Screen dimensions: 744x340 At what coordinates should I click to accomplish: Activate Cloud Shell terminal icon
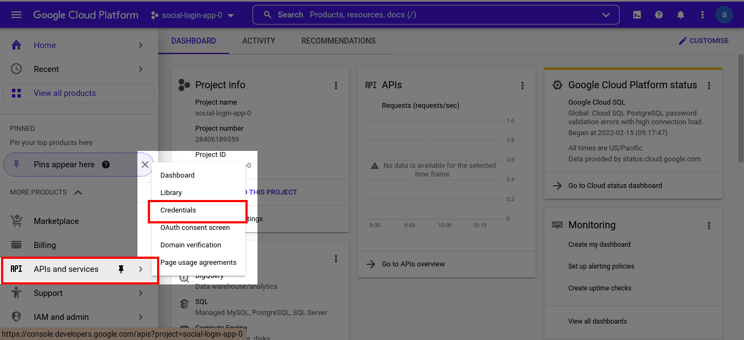637,15
